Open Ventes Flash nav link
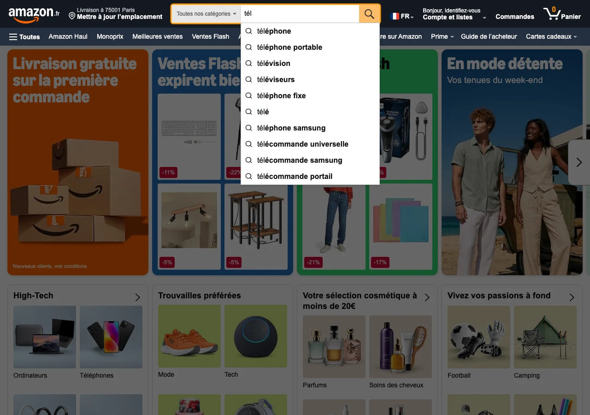Image resolution: width=590 pixels, height=415 pixels. pyautogui.click(x=210, y=36)
